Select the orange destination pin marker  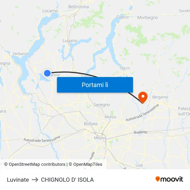click(143, 97)
